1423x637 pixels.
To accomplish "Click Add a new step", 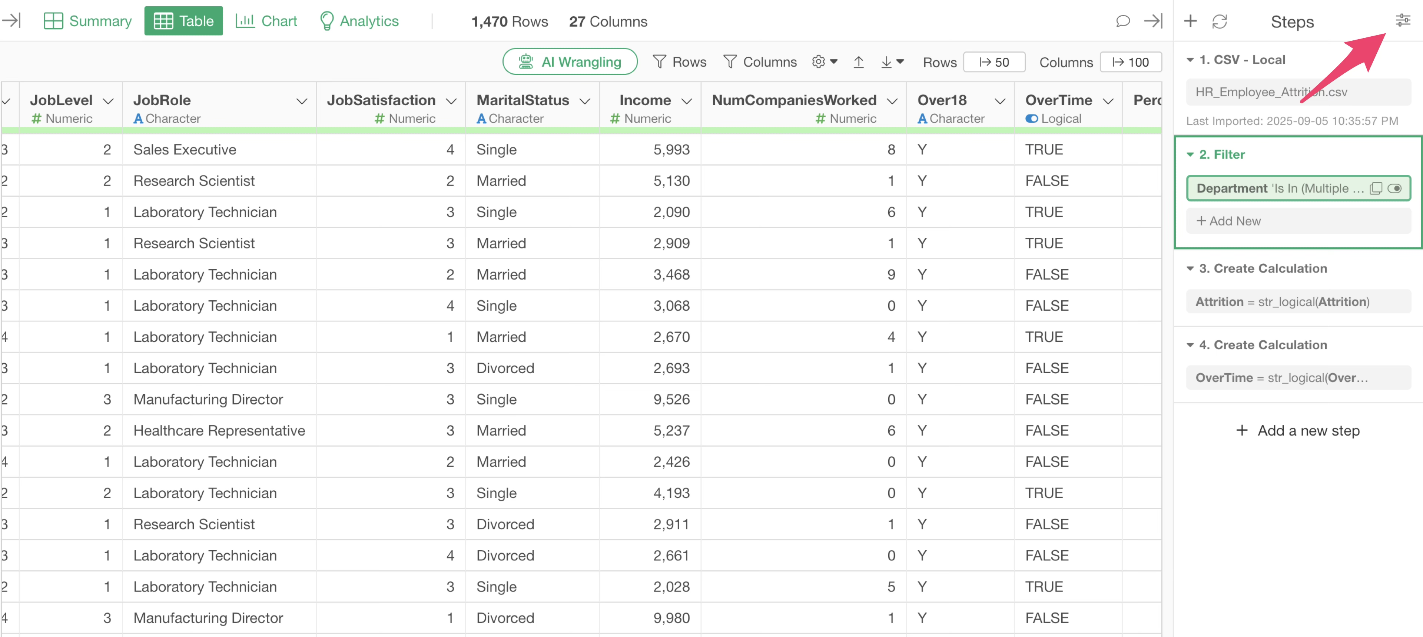I will click(x=1298, y=431).
